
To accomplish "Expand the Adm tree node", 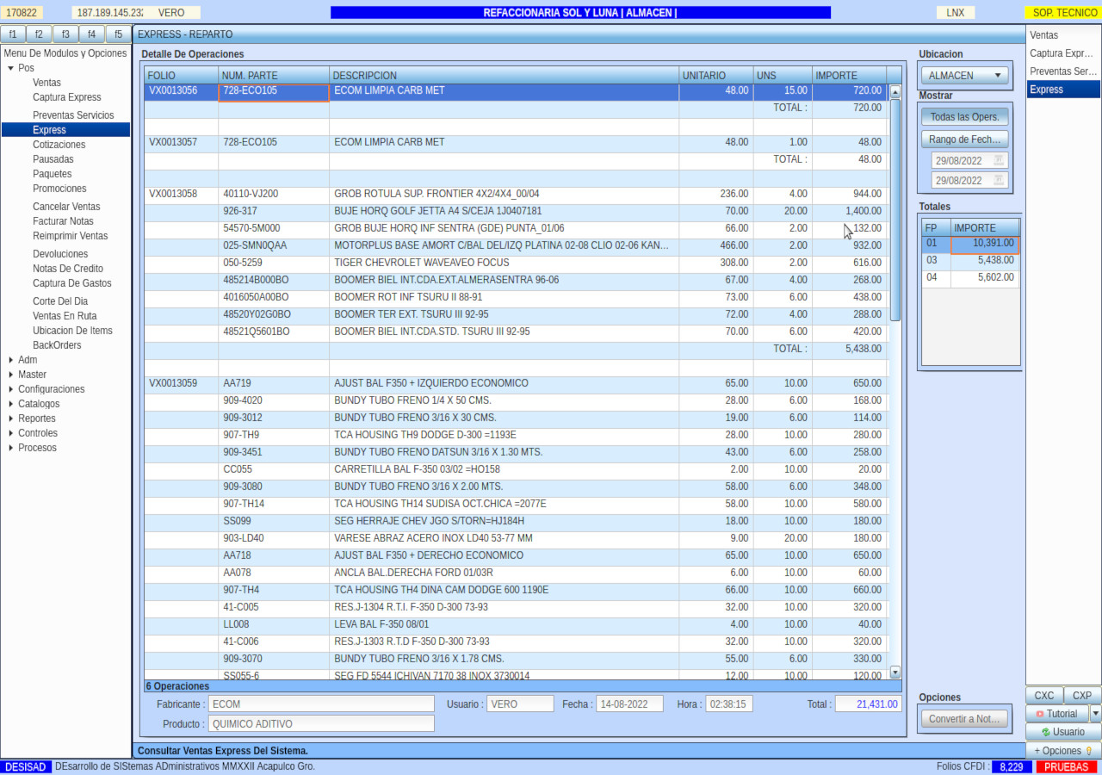I will tap(10, 360).
